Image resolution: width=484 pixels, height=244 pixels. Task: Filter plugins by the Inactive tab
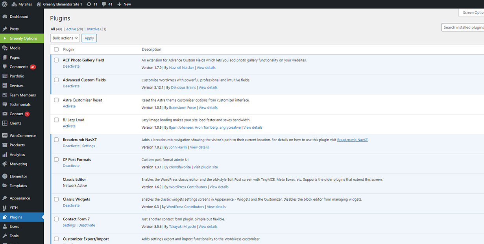click(x=93, y=29)
